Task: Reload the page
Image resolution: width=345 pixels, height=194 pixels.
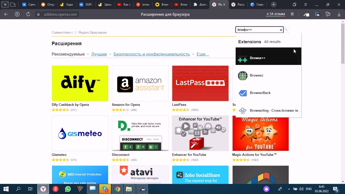Action: (28, 14)
